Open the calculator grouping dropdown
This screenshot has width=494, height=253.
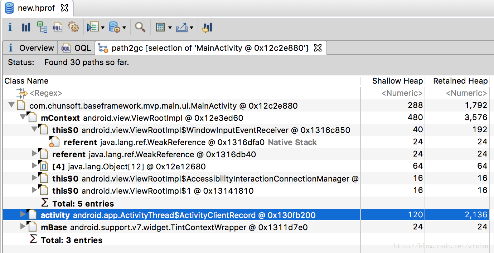(x=170, y=28)
